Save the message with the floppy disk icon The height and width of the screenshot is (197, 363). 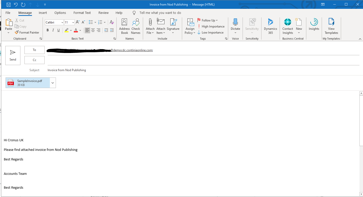pyautogui.click(x=9, y=5)
